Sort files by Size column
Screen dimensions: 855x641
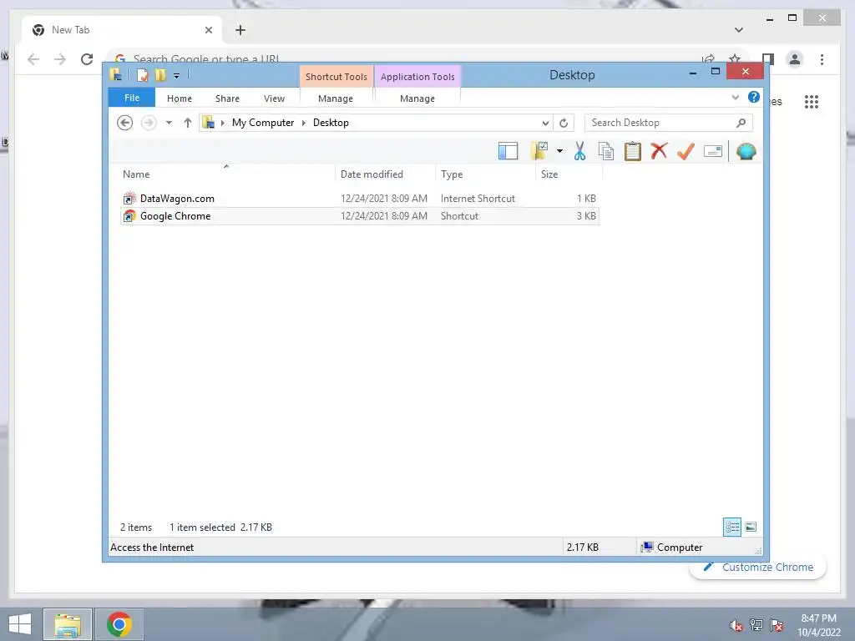[569, 174]
